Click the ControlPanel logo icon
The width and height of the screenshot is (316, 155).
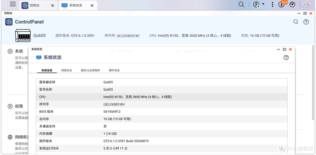(x=9, y=22)
